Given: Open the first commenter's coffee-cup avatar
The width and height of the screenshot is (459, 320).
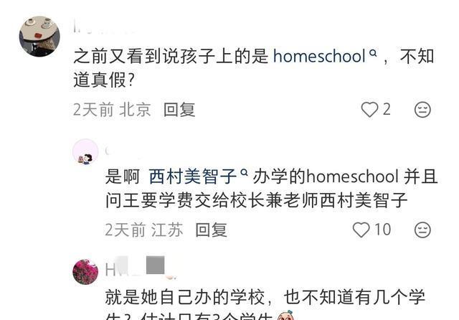Looking at the screenshot, I should [39, 37].
